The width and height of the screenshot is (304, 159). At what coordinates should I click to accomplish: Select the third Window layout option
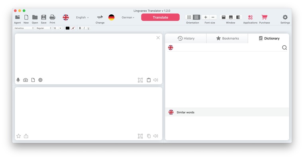tap(238, 17)
